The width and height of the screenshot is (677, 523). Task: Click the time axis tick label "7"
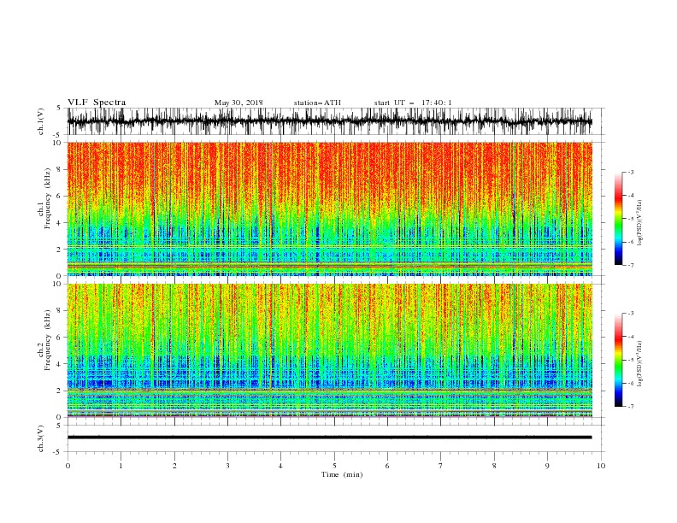click(441, 466)
